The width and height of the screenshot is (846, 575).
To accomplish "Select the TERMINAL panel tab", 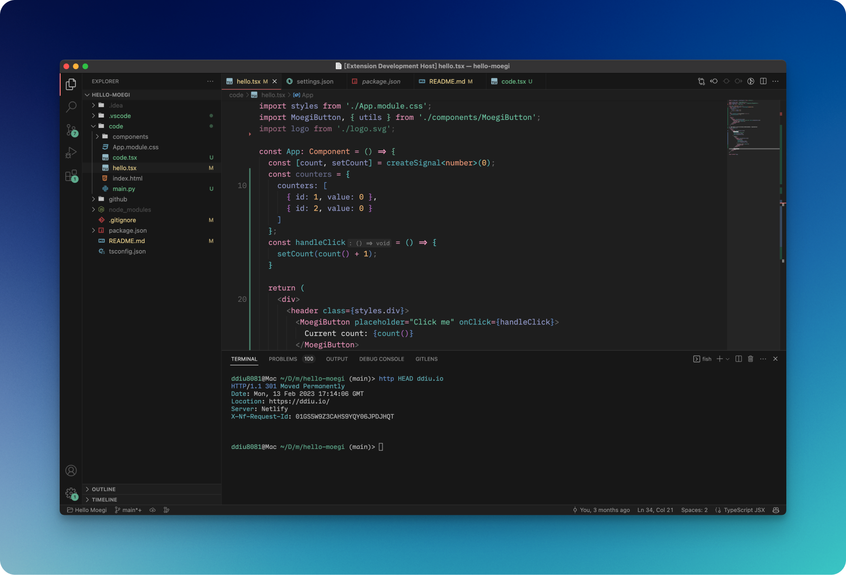I will pos(244,359).
